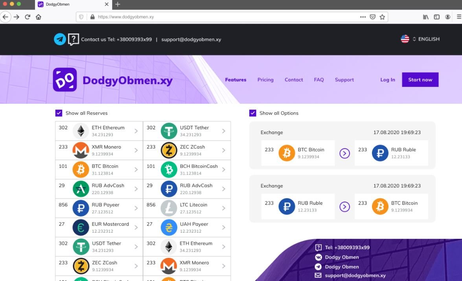Viewport: 462px width, 281px height.
Task: Open the Contact nav item
Action: (x=294, y=79)
